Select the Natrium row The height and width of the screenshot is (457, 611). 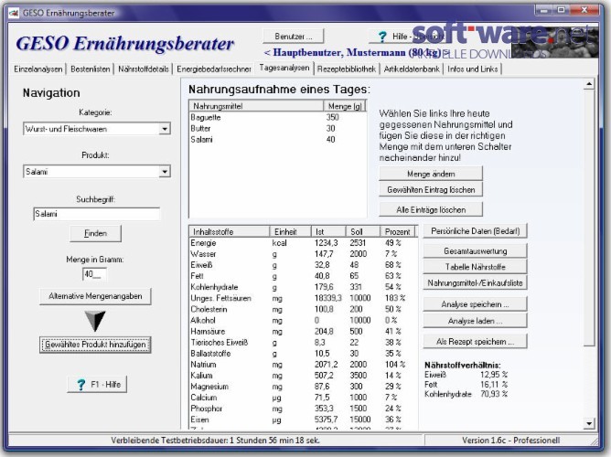pos(303,365)
